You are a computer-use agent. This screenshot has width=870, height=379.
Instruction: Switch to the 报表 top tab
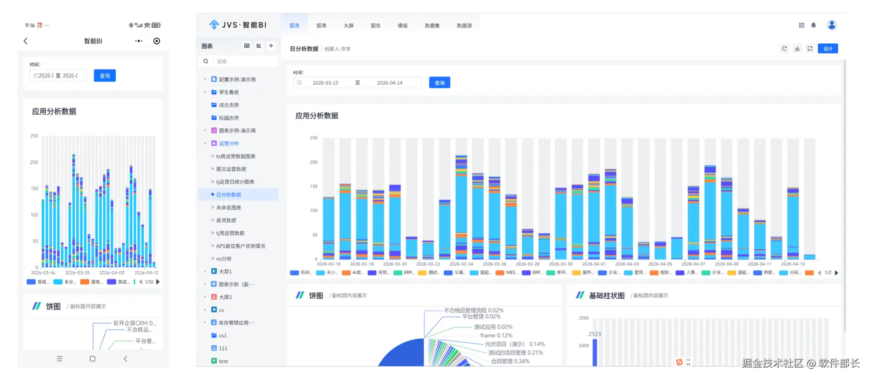click(x=322, y=26)
